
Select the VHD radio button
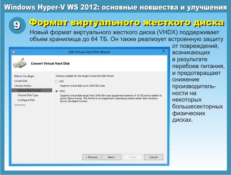click(57, 81)
